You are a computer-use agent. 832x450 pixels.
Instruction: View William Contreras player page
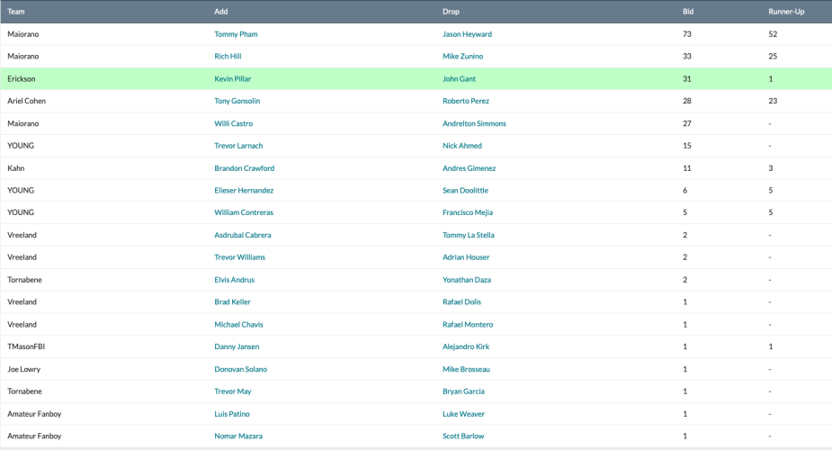244,212
